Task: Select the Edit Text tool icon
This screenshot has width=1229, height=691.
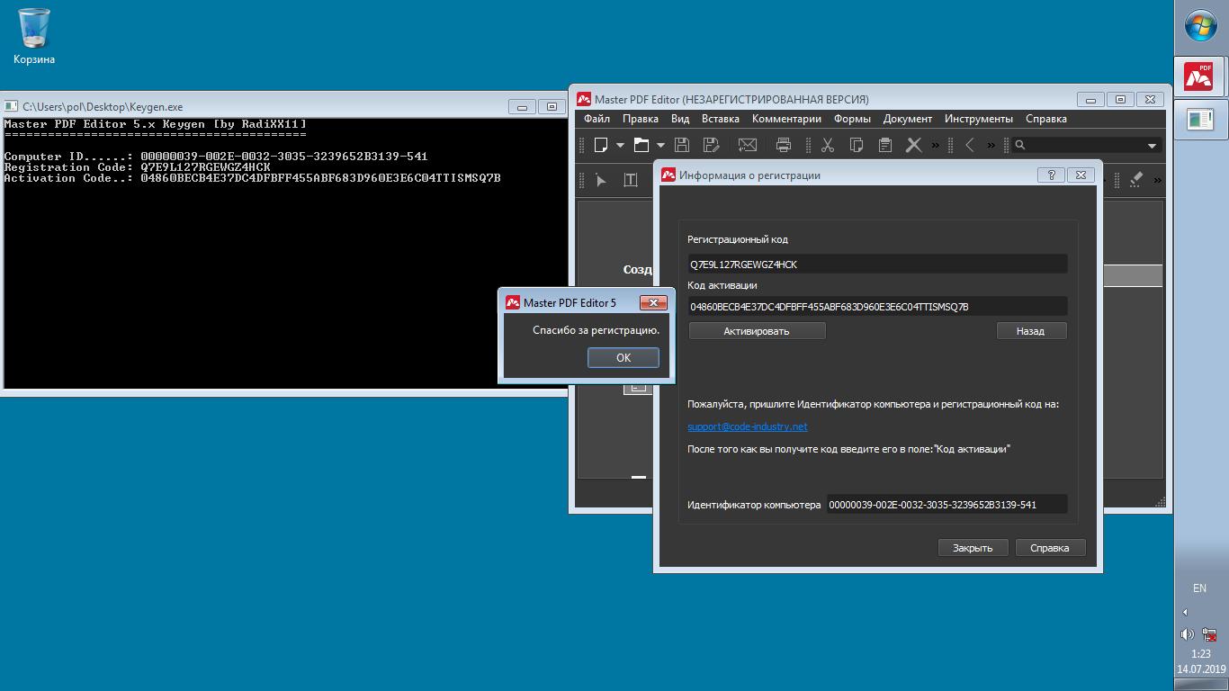Action: pos(631,180)
